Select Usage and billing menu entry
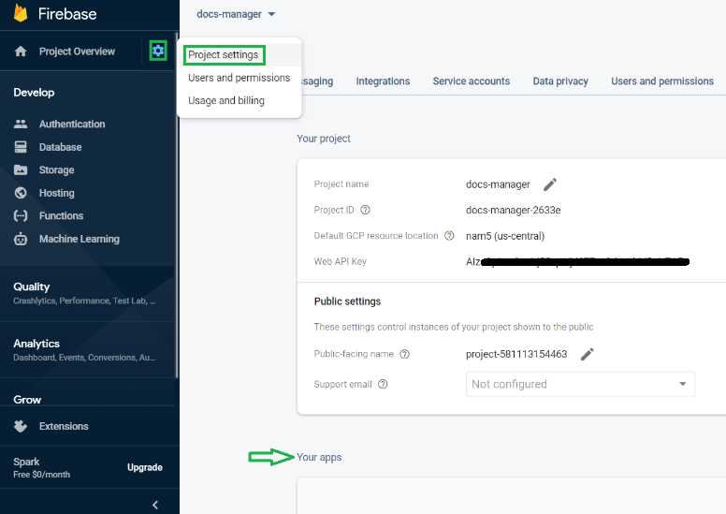The height and width of the screenshot is (514, 726). click(226, 100)
